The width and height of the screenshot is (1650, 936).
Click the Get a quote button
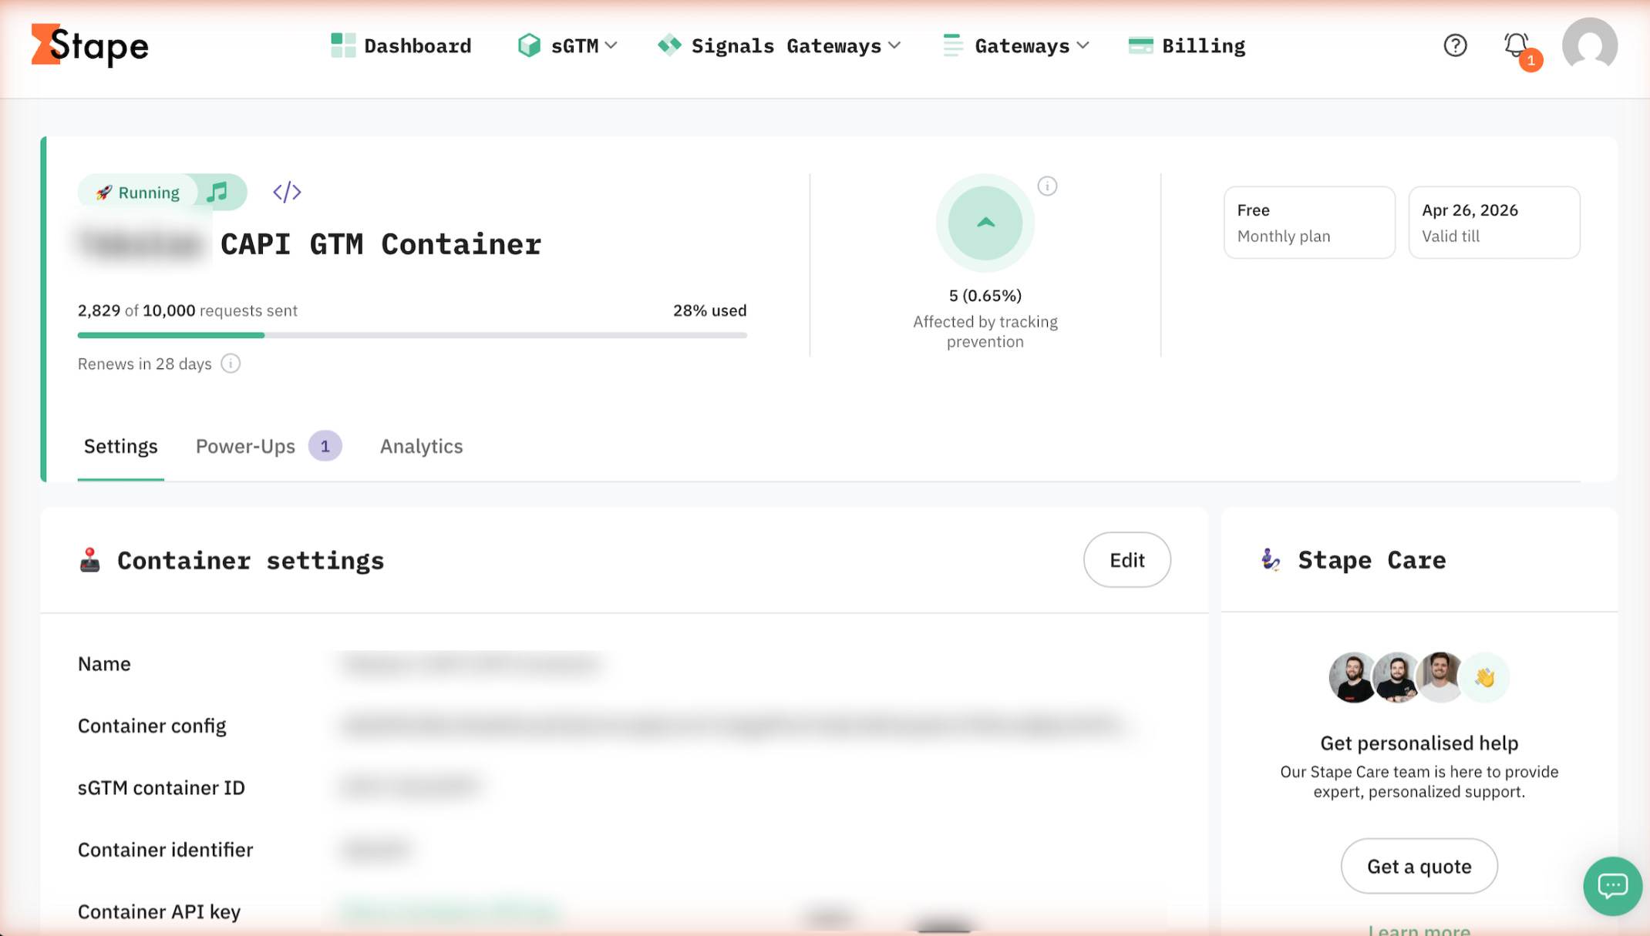click(1419, 866)
